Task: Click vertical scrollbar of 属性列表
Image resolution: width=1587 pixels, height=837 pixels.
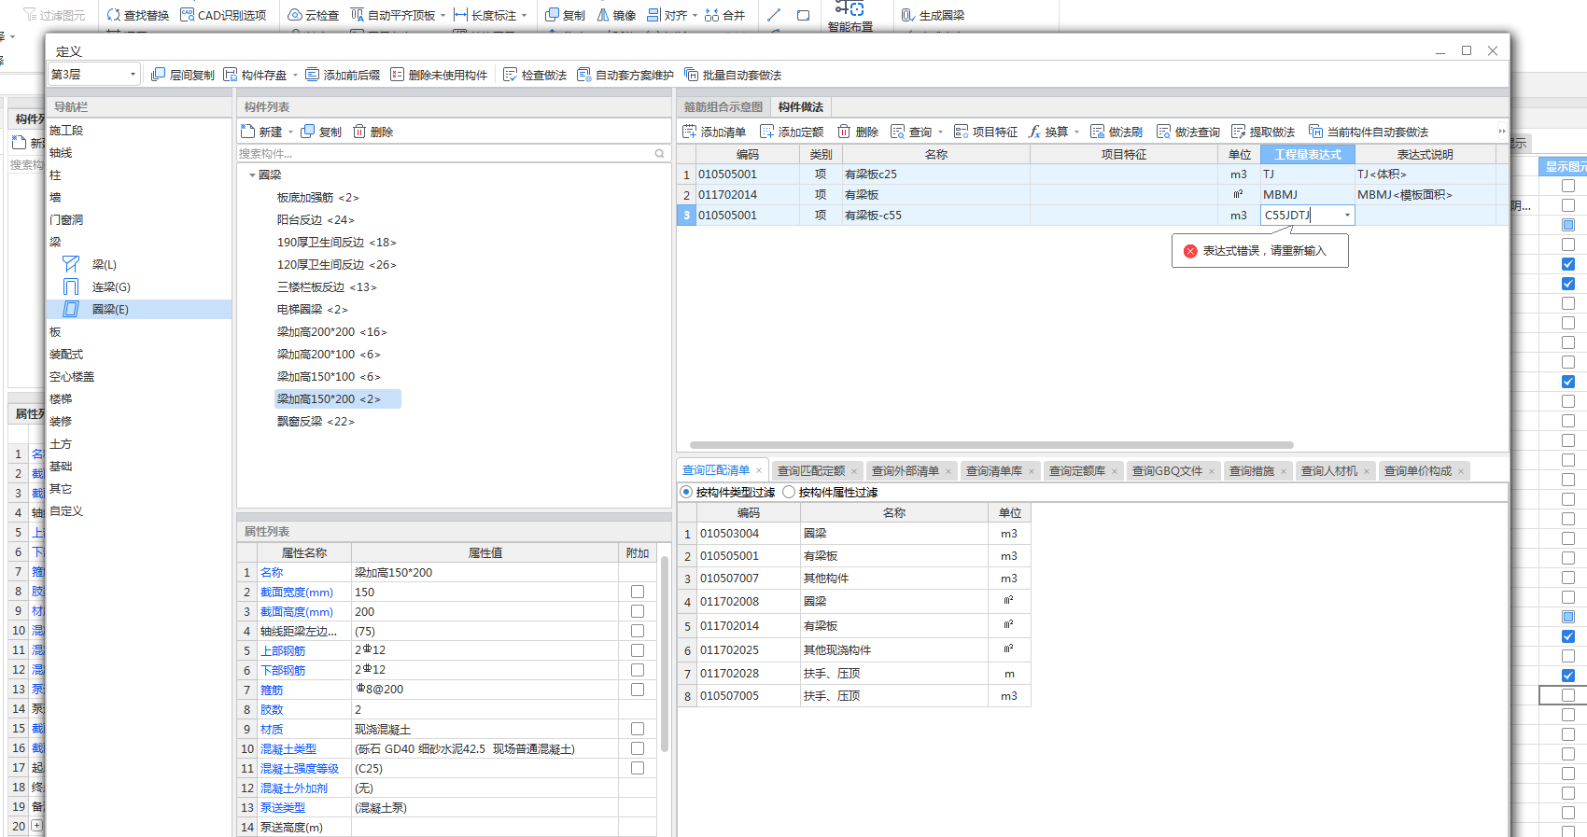Action: (x=665, y=653)
